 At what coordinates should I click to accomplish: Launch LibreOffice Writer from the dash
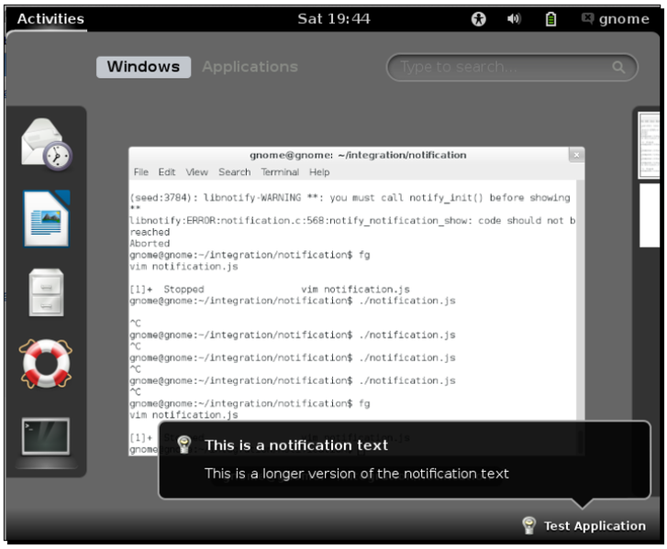pos(46,220)
